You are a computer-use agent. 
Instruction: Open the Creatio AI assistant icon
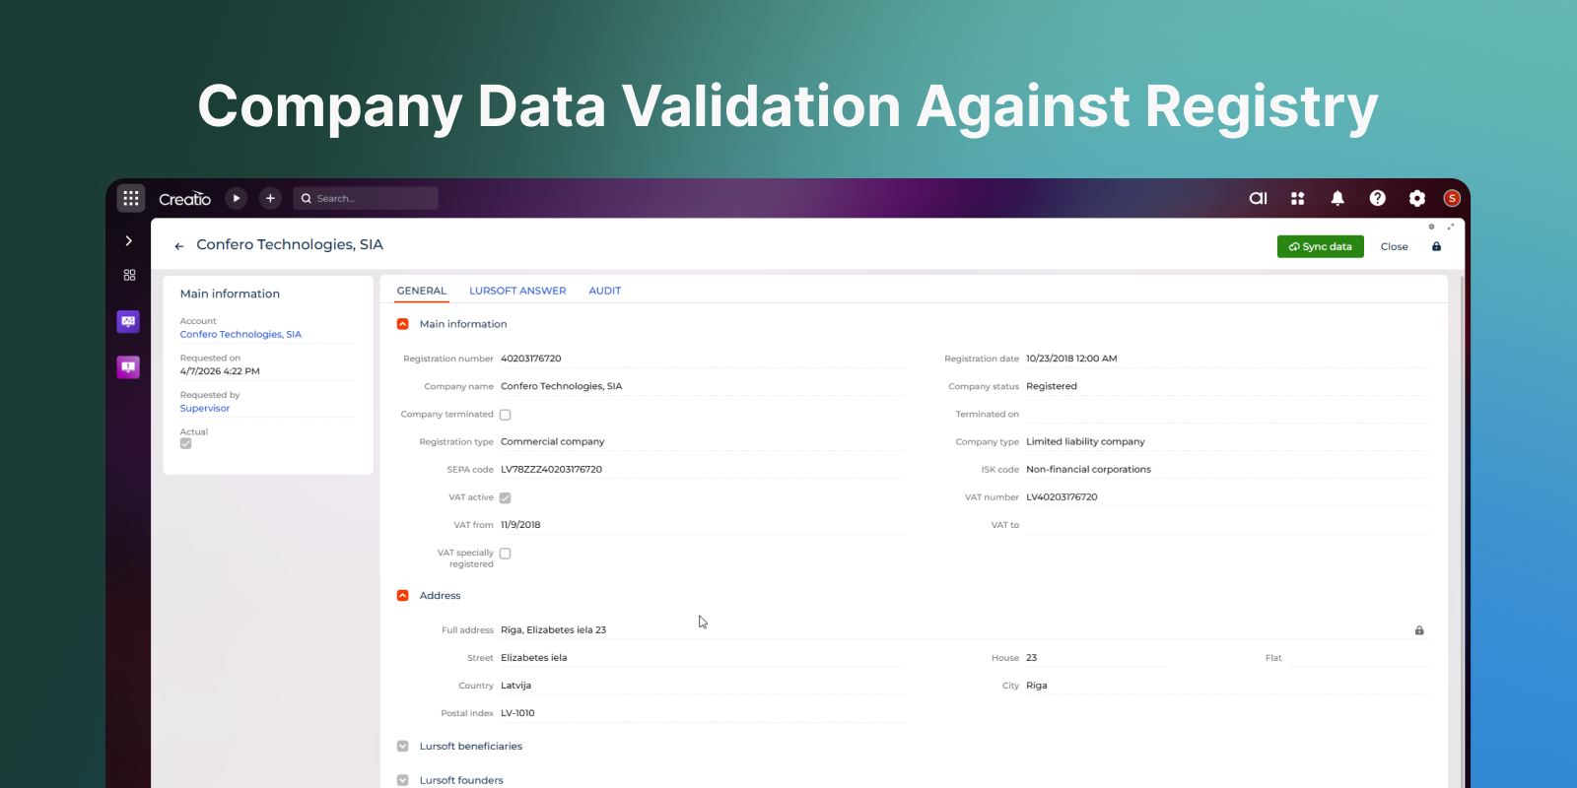(1259, 198)
